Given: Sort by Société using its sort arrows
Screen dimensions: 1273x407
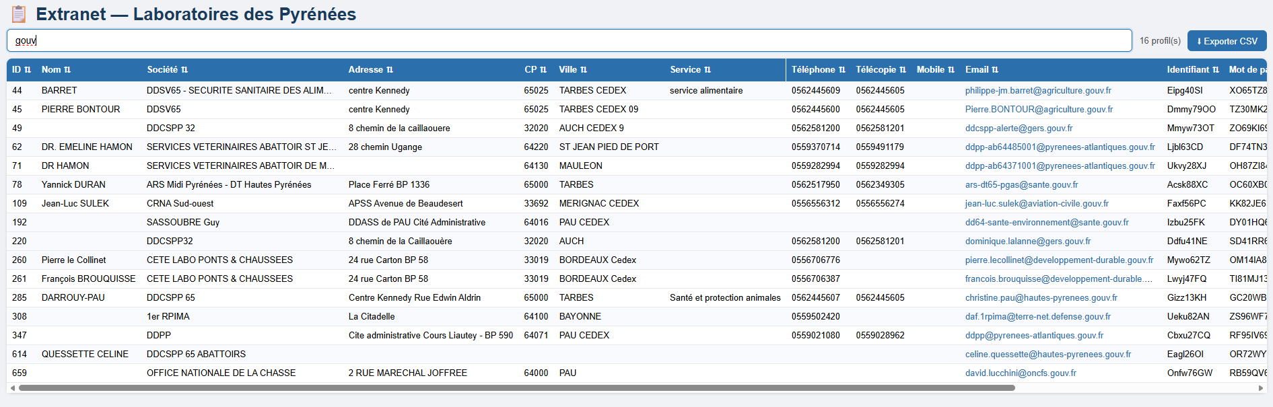Looking at the screenshot, I should 184,70.
